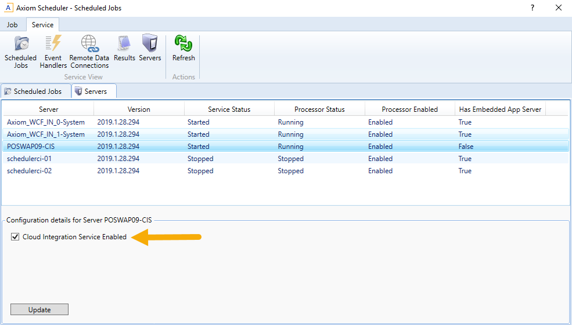The image size is (572, 325).
Task: Select the Axiom_WCF_IN_0-System server row
Action: point(286,122)
